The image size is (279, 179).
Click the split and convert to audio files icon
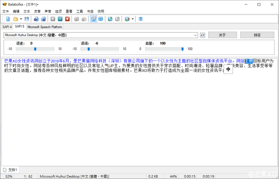43,19
